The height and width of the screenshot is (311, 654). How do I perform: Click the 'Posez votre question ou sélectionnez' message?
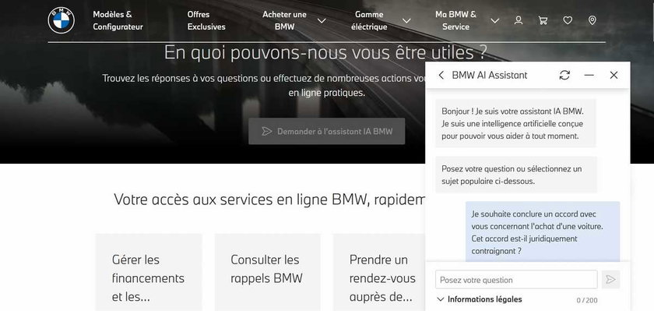point(516,175)
